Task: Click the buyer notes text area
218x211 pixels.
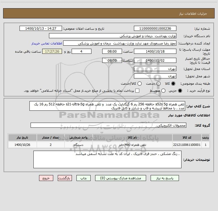Action: 107,159
